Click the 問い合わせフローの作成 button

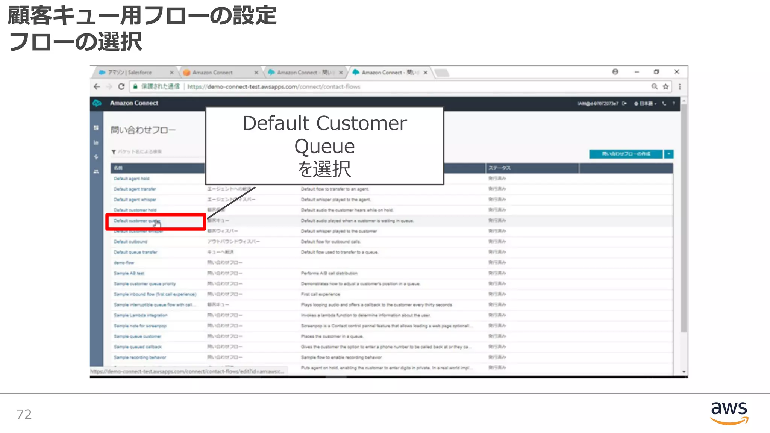626,154
